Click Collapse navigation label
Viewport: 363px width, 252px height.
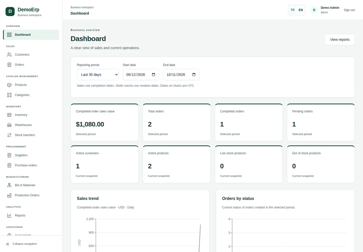pos(25,244)
